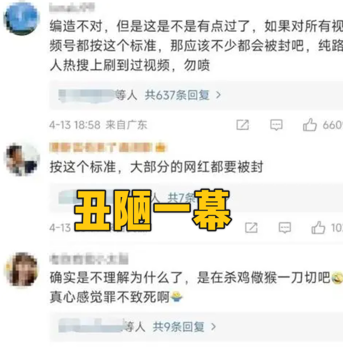Expand 共637条回复 chevron arrow

pos(218,95)
